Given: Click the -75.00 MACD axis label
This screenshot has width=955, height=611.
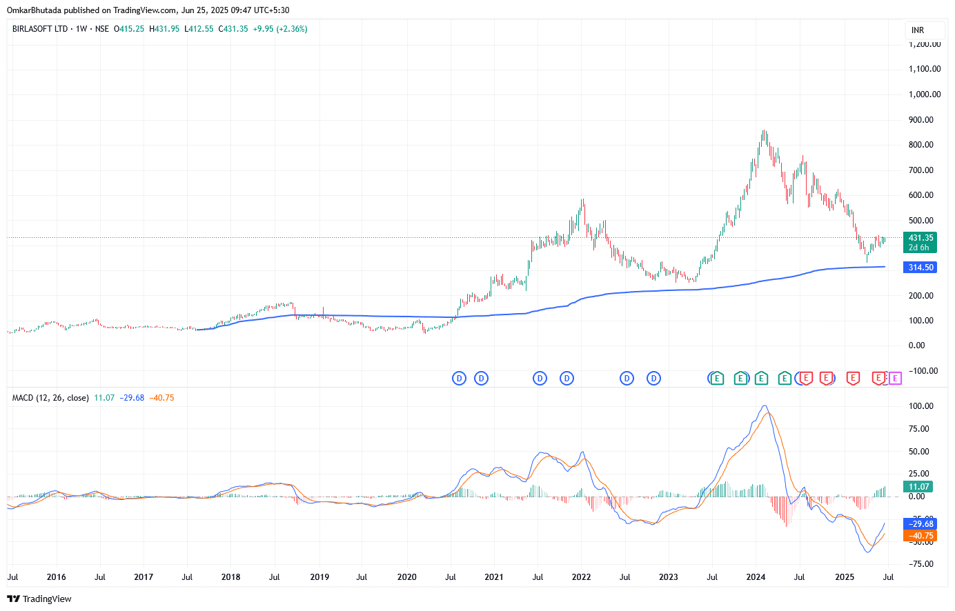Looking at the screenshot, I should point(921,564).
